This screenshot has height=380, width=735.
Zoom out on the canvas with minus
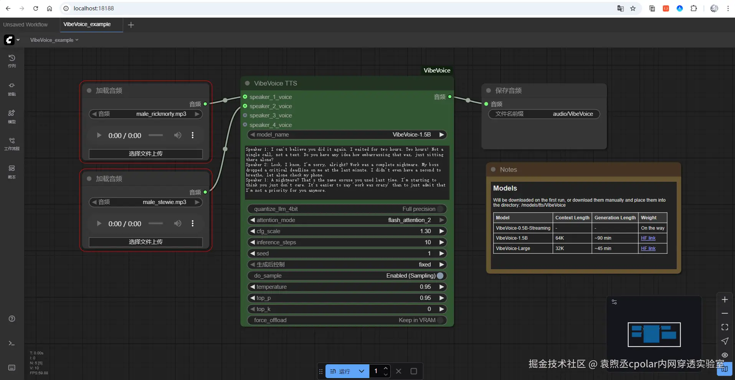tap(725, 313)
